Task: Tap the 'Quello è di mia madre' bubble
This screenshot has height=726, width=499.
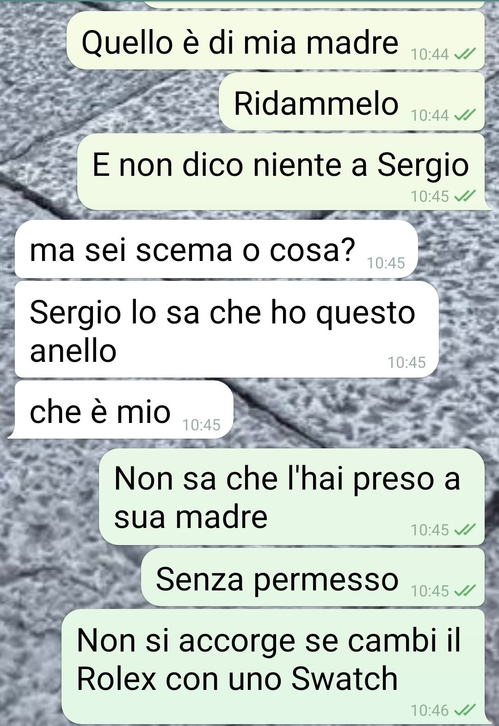Action: pyautogui.click(x=276, y=40)
